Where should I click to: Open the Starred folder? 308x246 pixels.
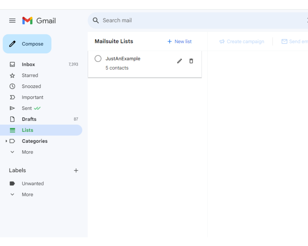[41, 75]
